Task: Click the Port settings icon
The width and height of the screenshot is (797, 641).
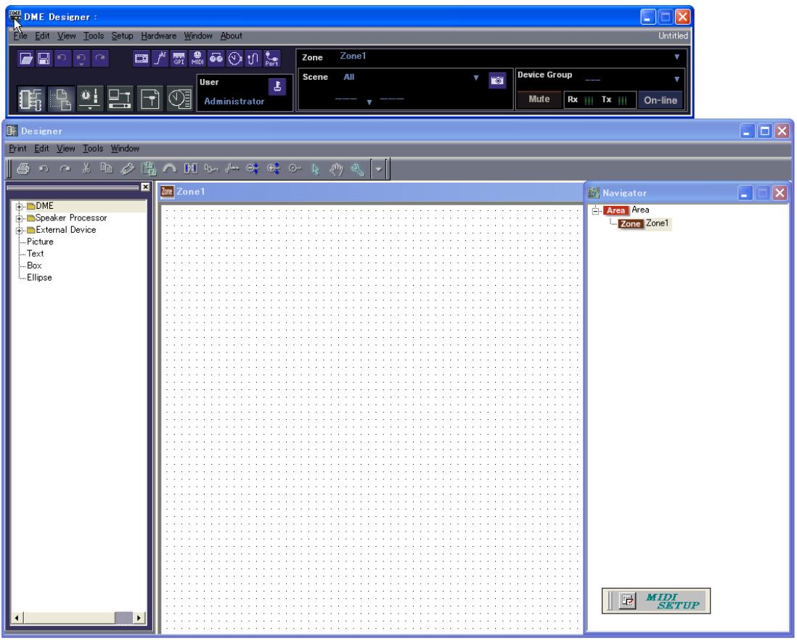Action: 271,59
